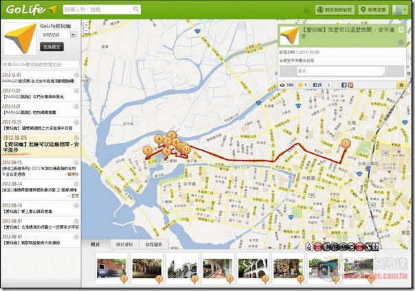
Task: Open the 2012-12-01 PAPAGO trip entry
Action: [41, 78]
